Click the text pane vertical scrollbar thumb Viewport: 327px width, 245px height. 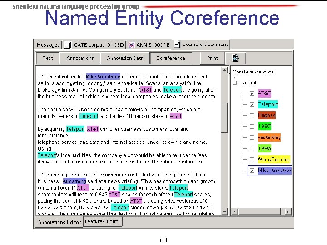coord(224,118)
